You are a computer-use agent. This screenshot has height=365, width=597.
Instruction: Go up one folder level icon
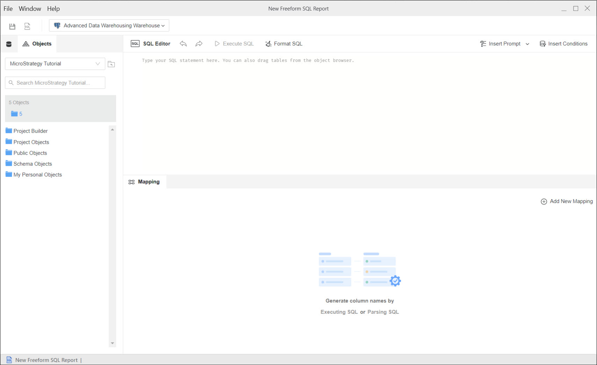point(111,64)
